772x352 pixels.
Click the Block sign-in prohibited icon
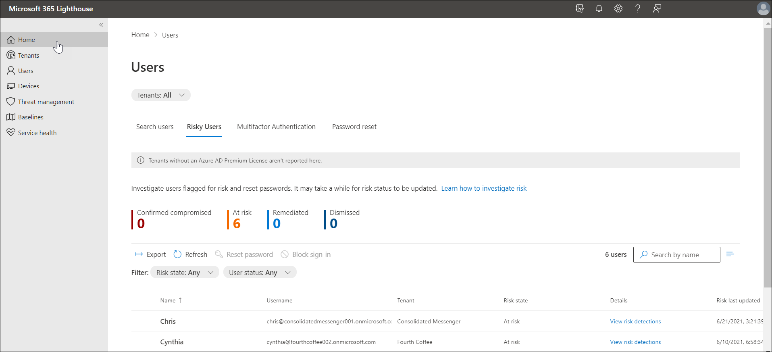(x=285, y=254)
